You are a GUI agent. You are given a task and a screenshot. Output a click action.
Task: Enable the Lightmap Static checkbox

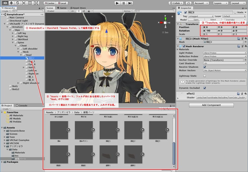(204, 76)
